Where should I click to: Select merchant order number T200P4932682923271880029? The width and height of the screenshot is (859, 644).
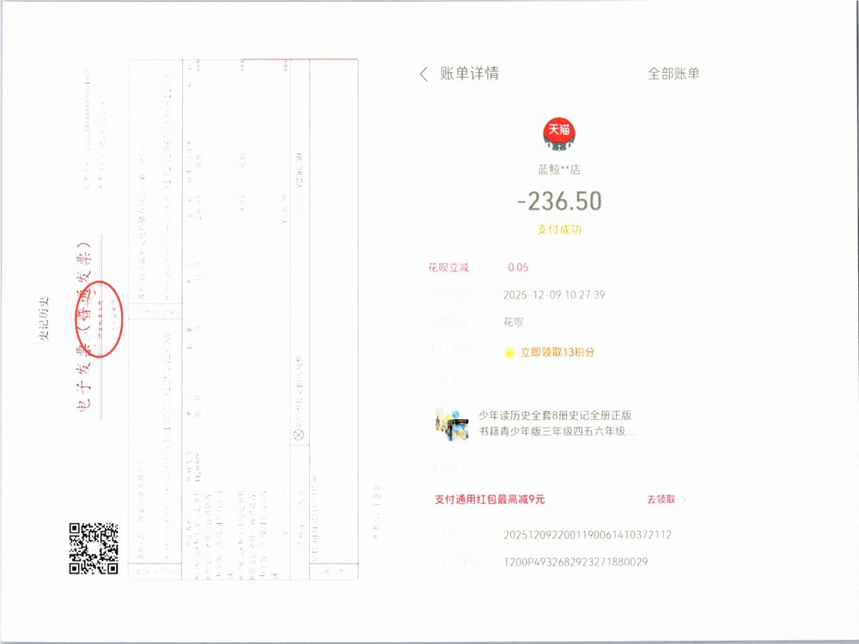click(x=575, y=562)
